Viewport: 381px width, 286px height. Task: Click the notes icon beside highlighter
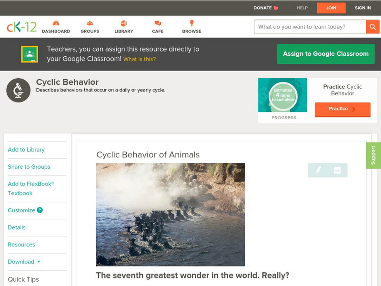coord(337,170)
